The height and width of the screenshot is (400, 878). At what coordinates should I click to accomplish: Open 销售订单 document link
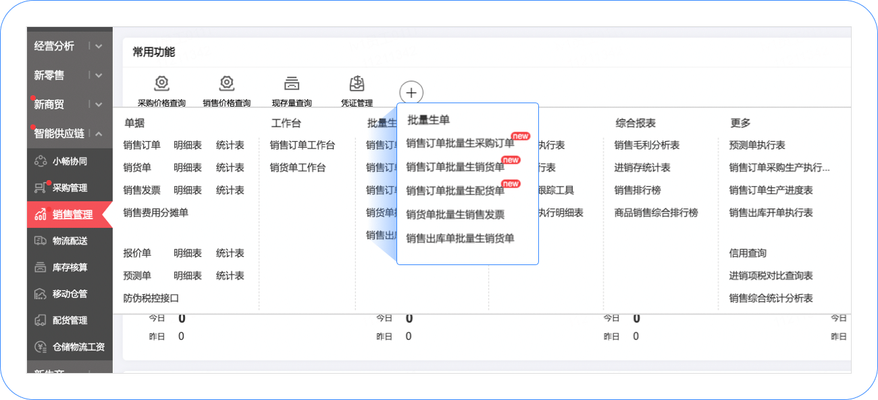click(x=142, y=145)
